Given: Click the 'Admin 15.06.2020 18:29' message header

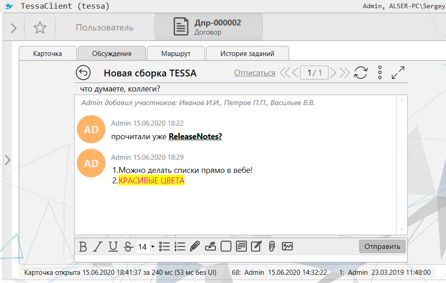Looking at the screenshot, I should coord(147,157).
